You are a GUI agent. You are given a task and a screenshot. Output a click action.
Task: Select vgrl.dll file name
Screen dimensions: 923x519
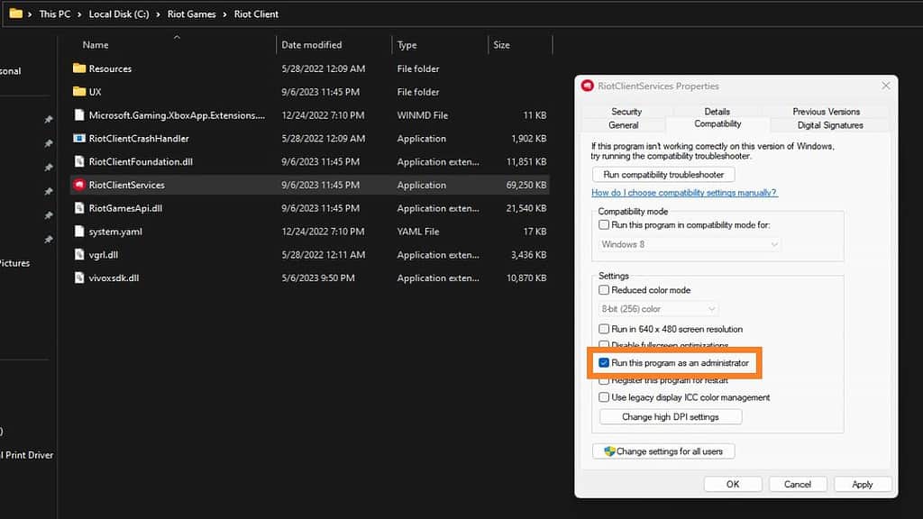[x=103, y=255]
